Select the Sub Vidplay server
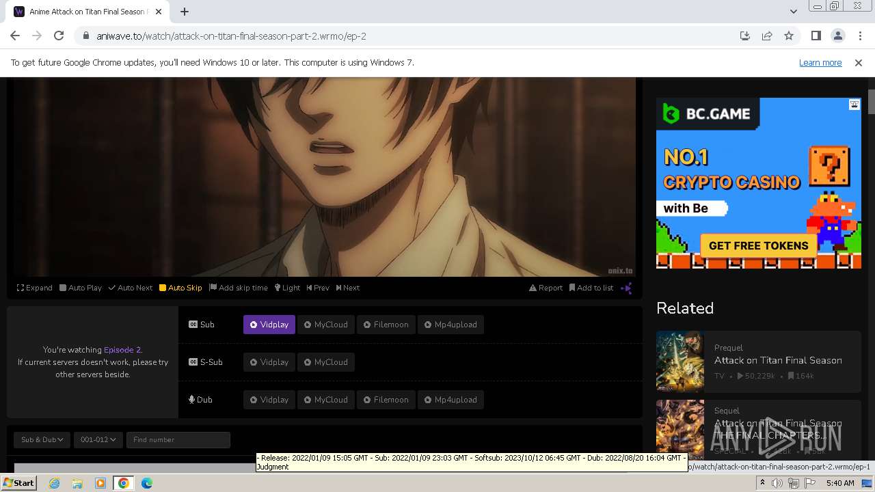 [x=269, y=325]
